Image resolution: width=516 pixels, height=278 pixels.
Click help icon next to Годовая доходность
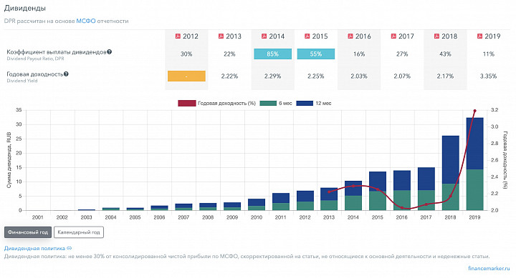click(x=66, y=74)
